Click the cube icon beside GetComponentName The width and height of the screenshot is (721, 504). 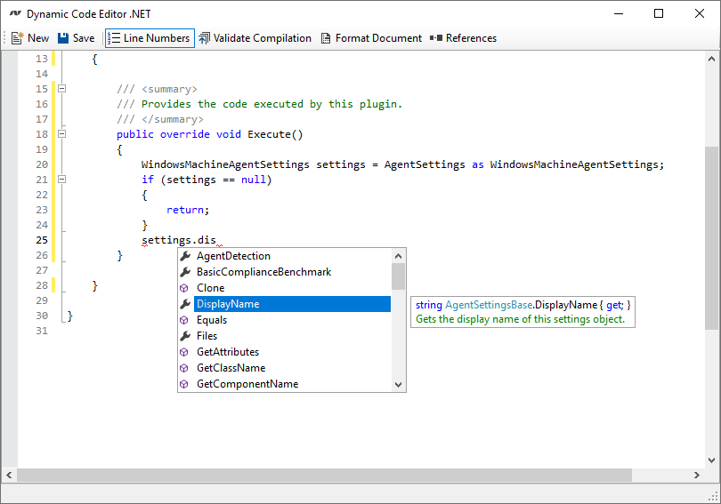(x=184, y=384)
